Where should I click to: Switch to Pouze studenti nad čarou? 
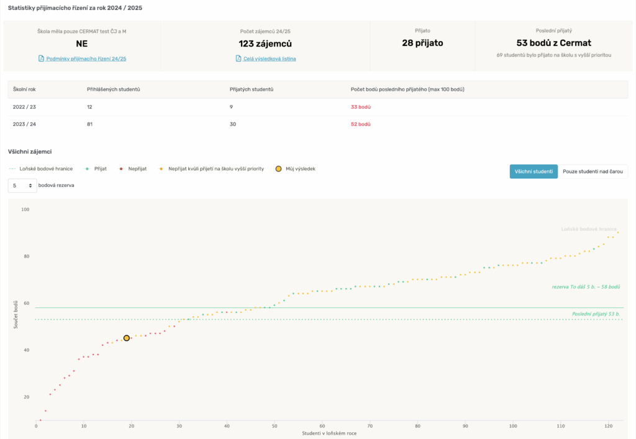pyautogui.click(x=593, y=171)
